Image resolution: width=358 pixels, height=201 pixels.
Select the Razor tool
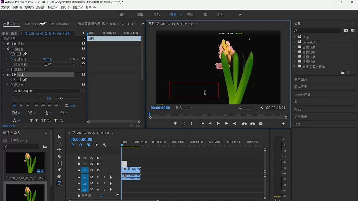pyautogui.click(x=59, y=157)
